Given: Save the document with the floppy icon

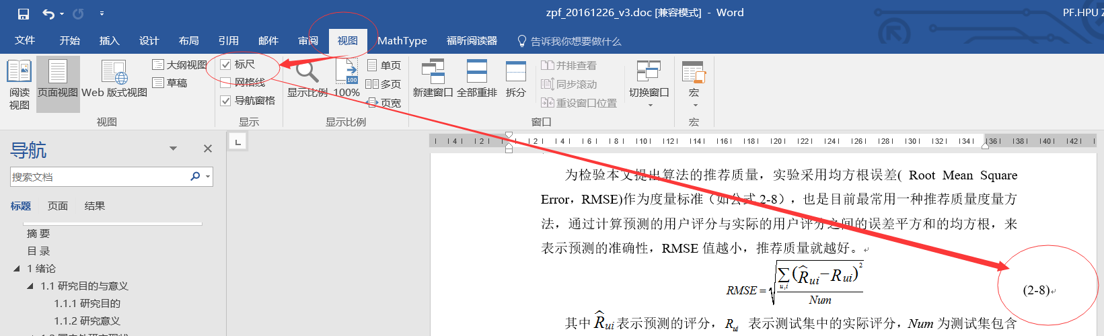Looking at the screenshot, I should (24, 13).
